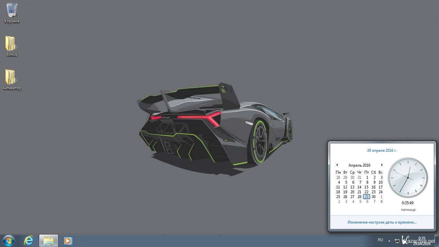Click the taskbar clock showing 0:35
Image resolution: width=439 pixels, height=247 pixels.
click(x=422, y=241)
